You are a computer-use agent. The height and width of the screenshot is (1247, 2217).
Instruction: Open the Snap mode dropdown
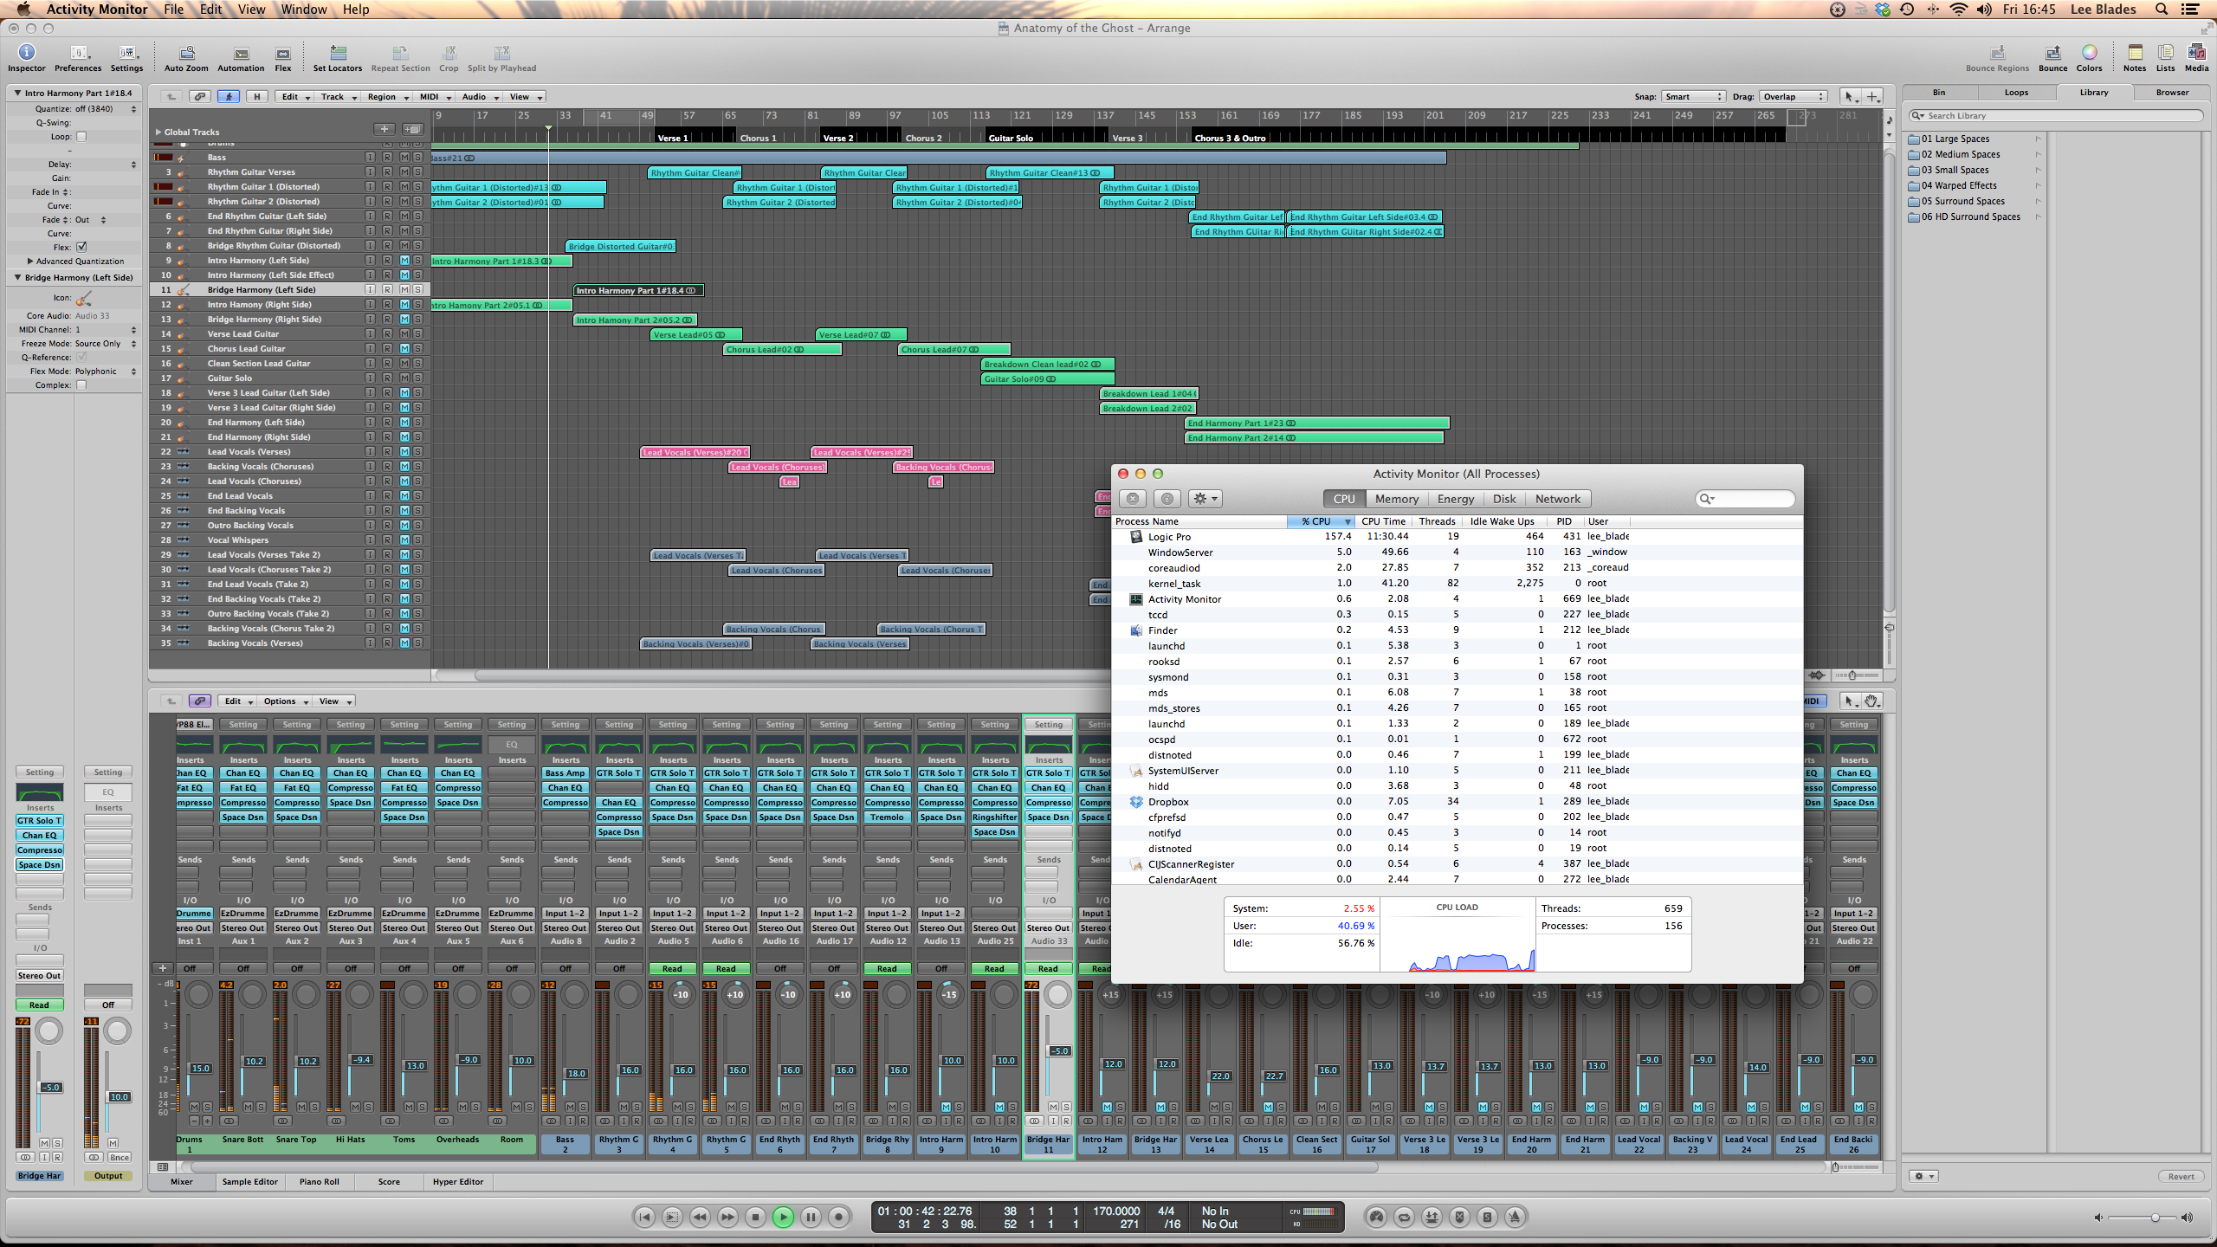(1693, 96)
